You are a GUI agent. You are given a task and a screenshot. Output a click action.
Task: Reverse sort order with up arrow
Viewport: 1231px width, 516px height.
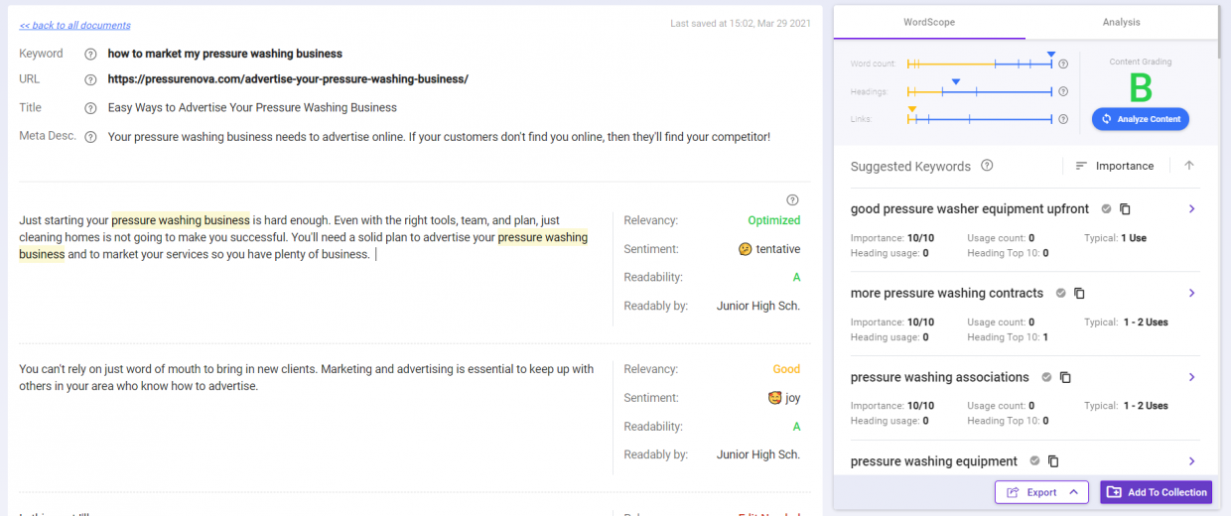[x=1189, y=166]
